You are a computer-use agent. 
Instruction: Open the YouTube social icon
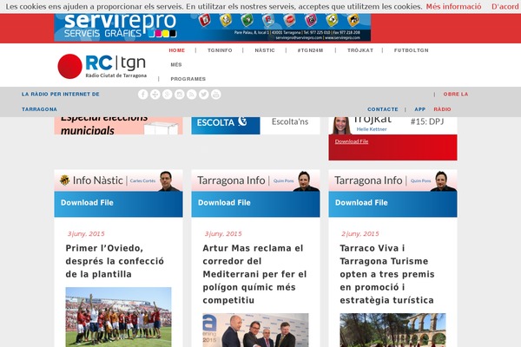click(216, 95)
